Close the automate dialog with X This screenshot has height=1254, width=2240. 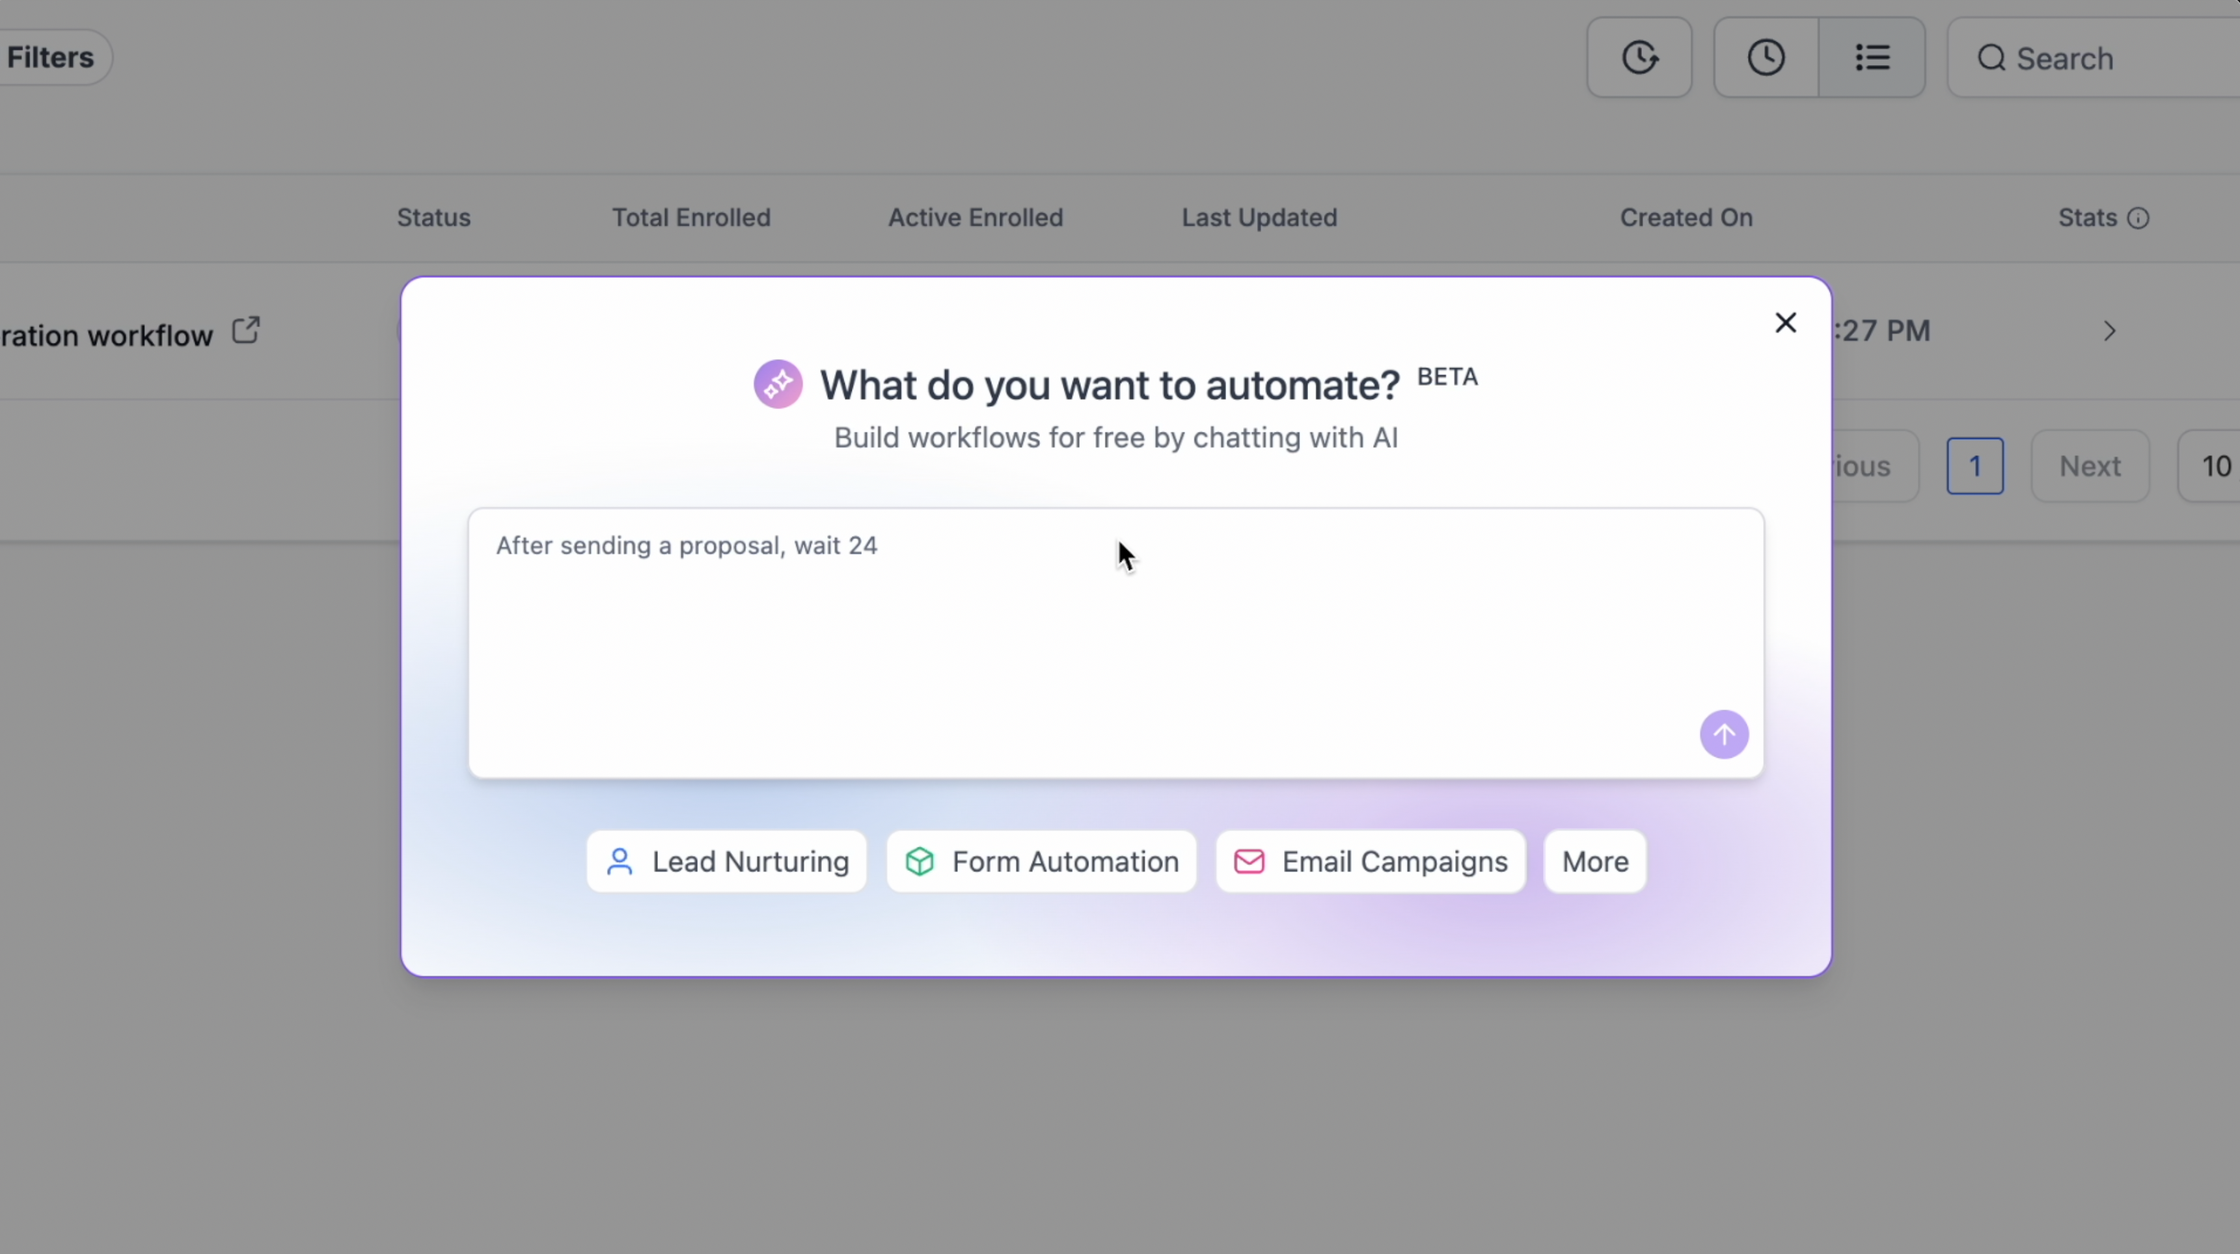point(1785,323)
